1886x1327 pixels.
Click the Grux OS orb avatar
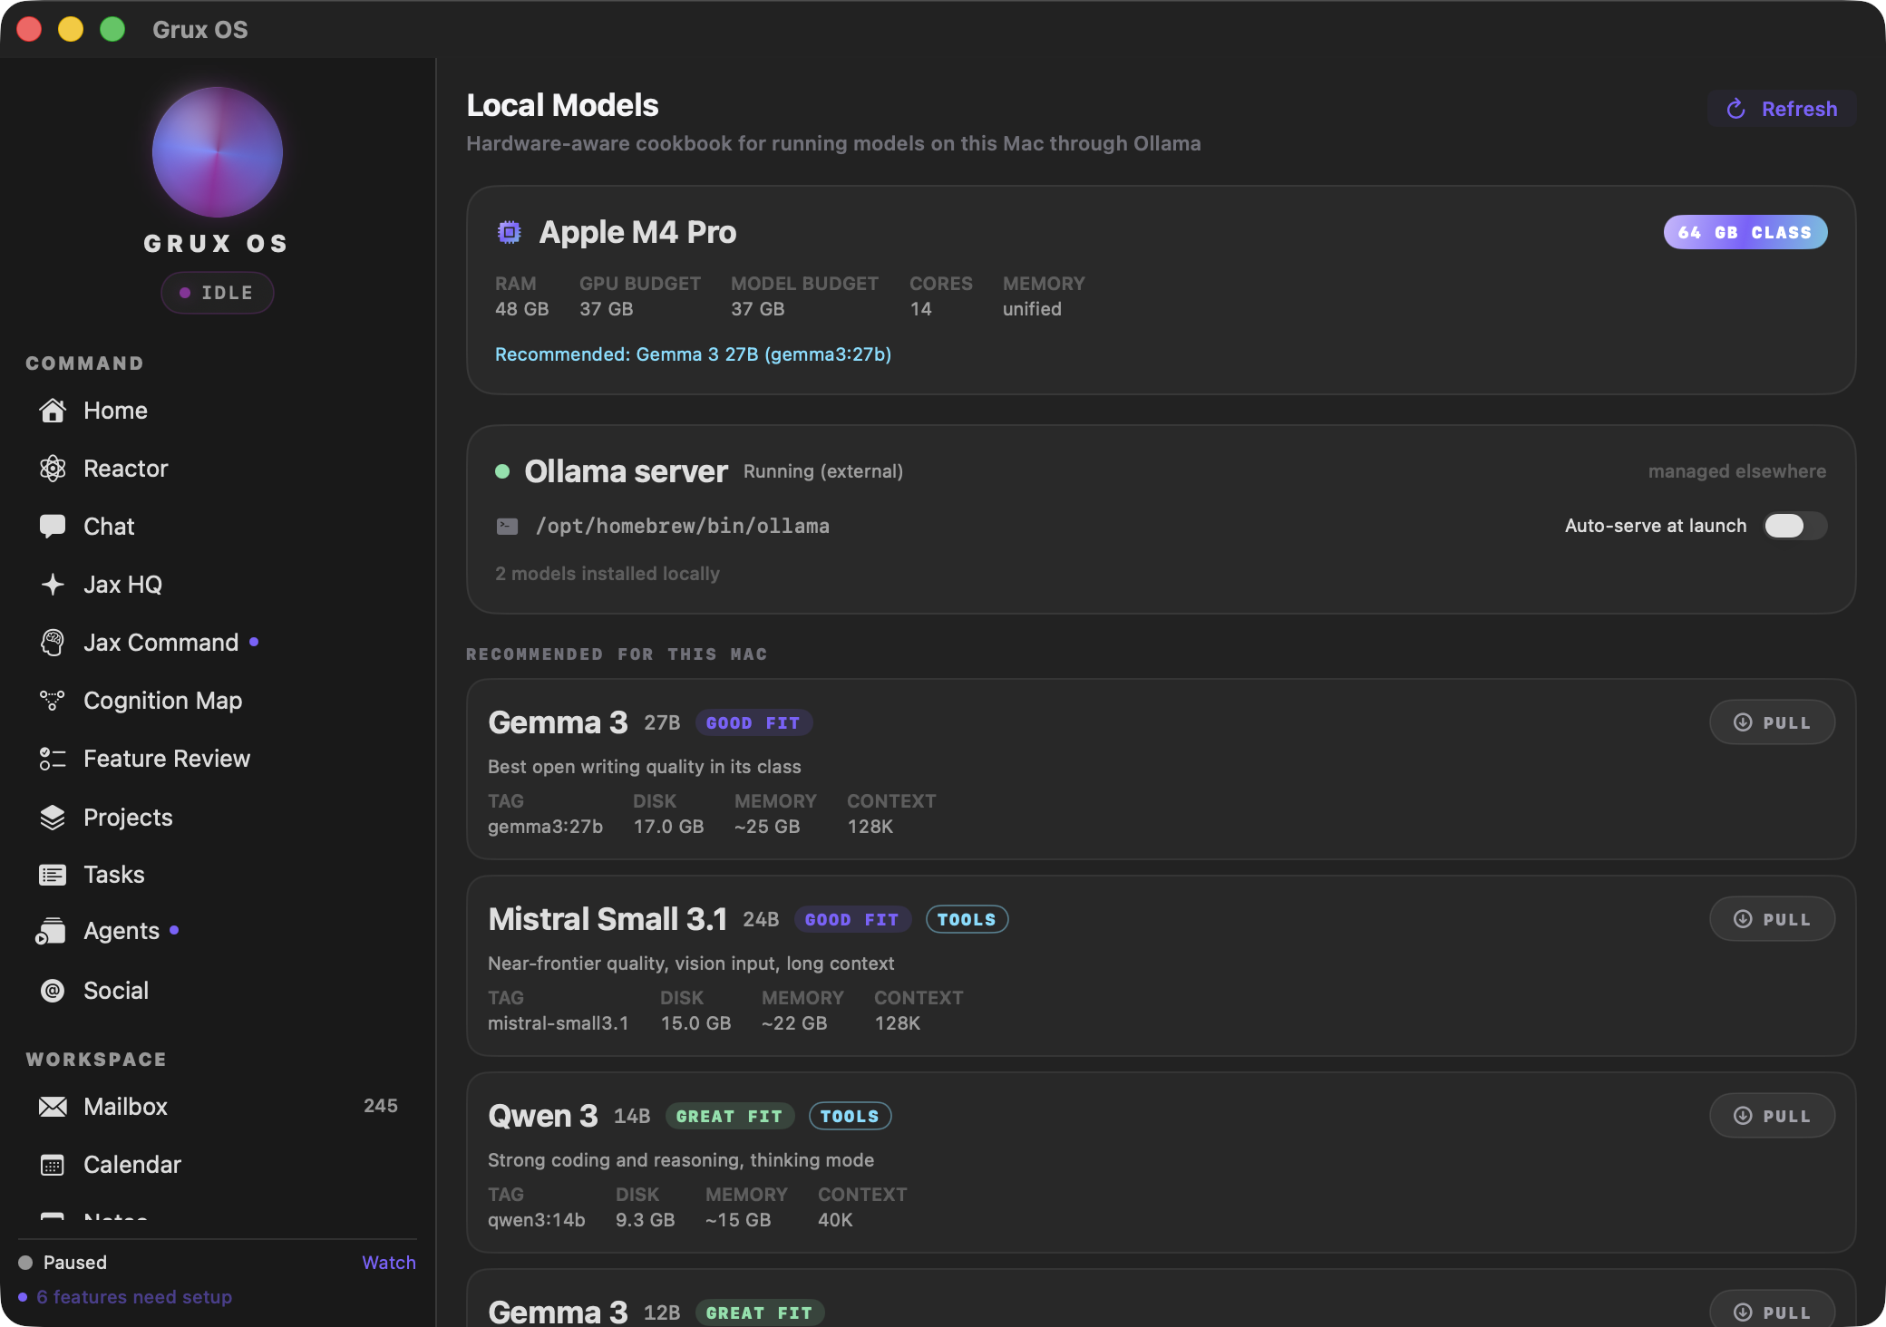coord(218,152)
